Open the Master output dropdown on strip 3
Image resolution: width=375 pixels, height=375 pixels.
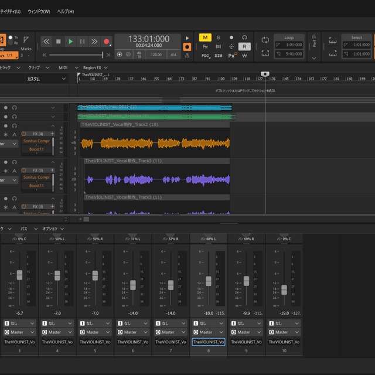(x=20, y=332)
